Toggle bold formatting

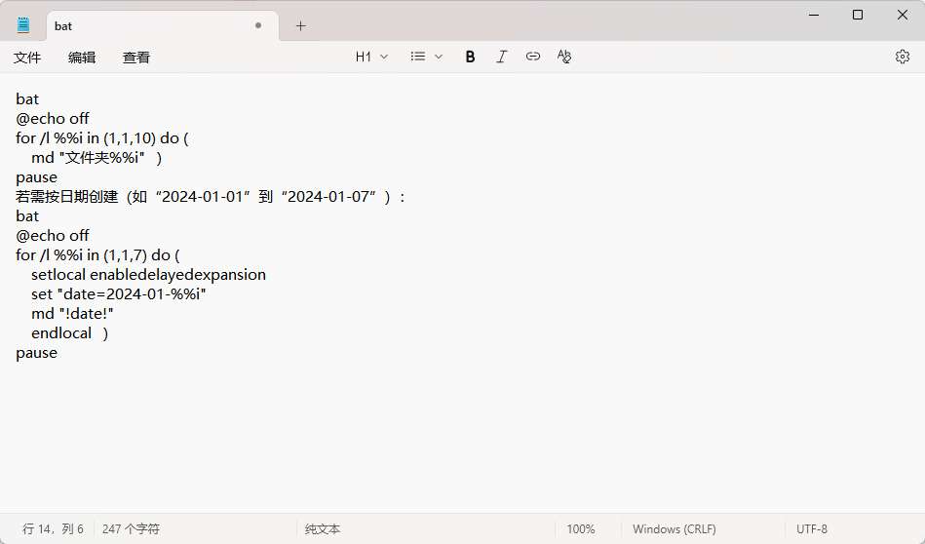[470, 57]
